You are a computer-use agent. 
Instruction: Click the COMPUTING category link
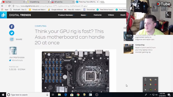coord(41,26)
